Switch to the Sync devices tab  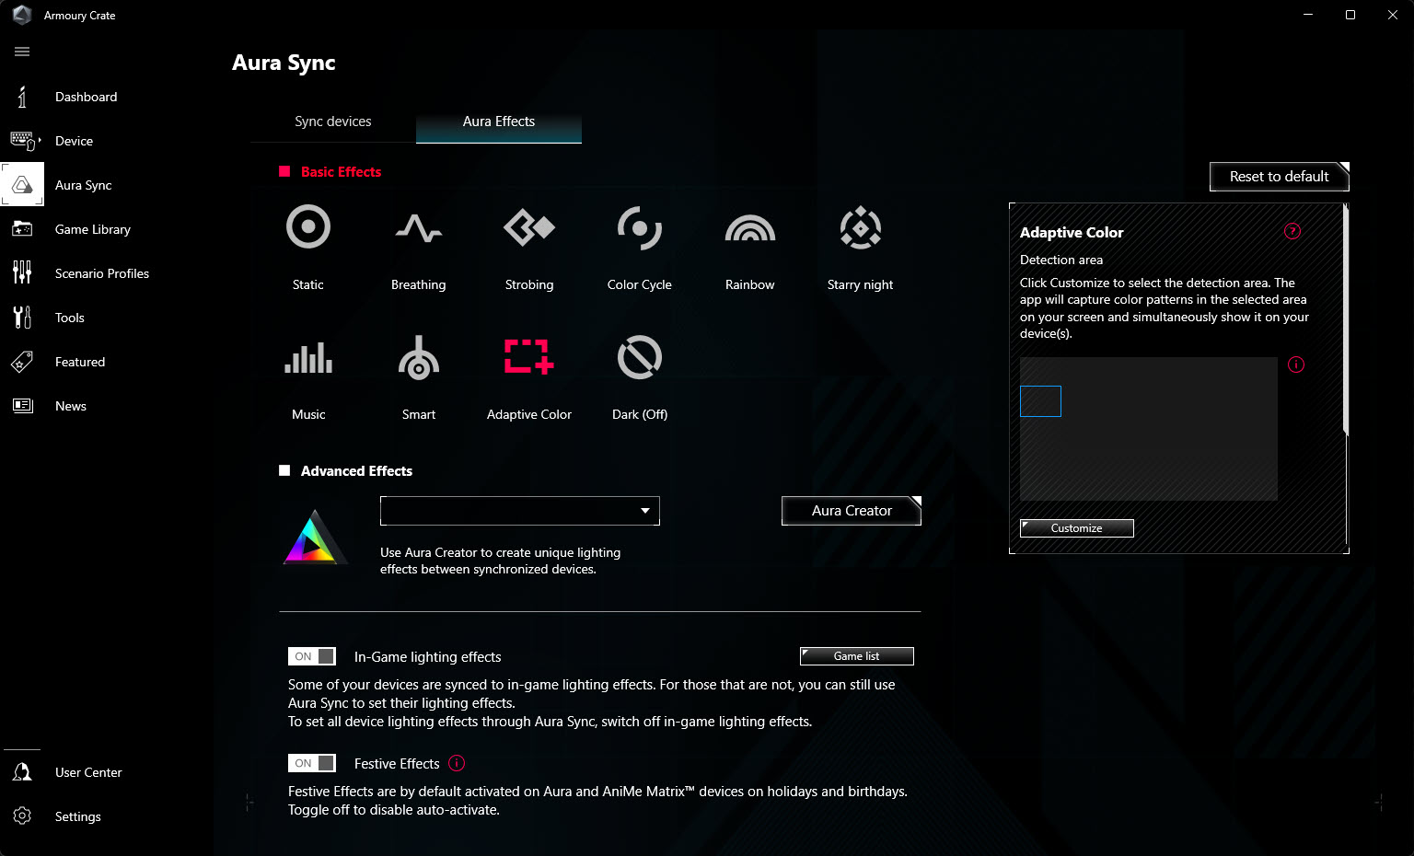[x=333, y=121]
